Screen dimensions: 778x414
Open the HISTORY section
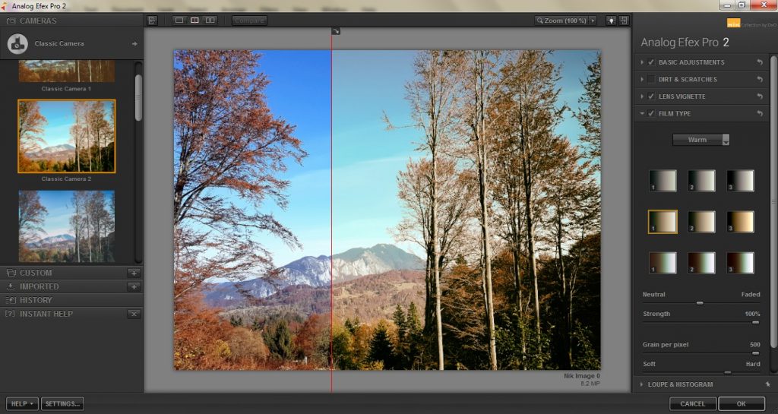(71, 300)
